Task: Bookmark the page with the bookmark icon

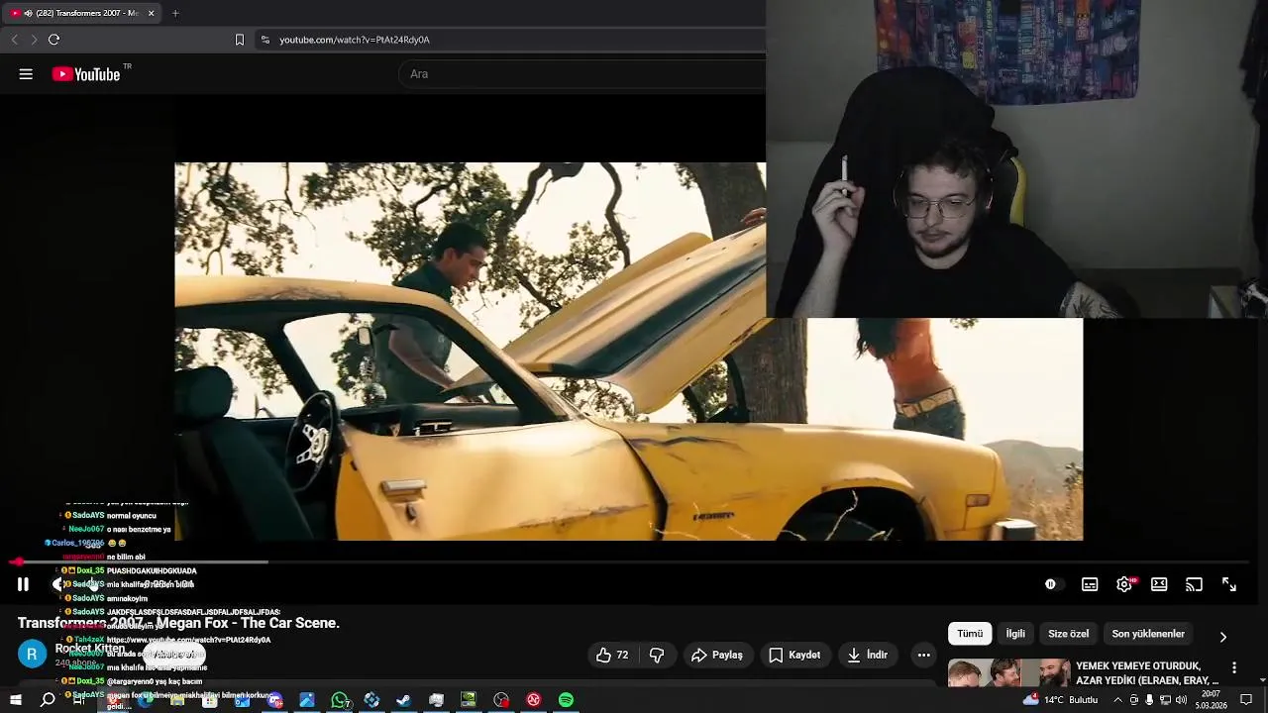Action: (x=239, y=40)
